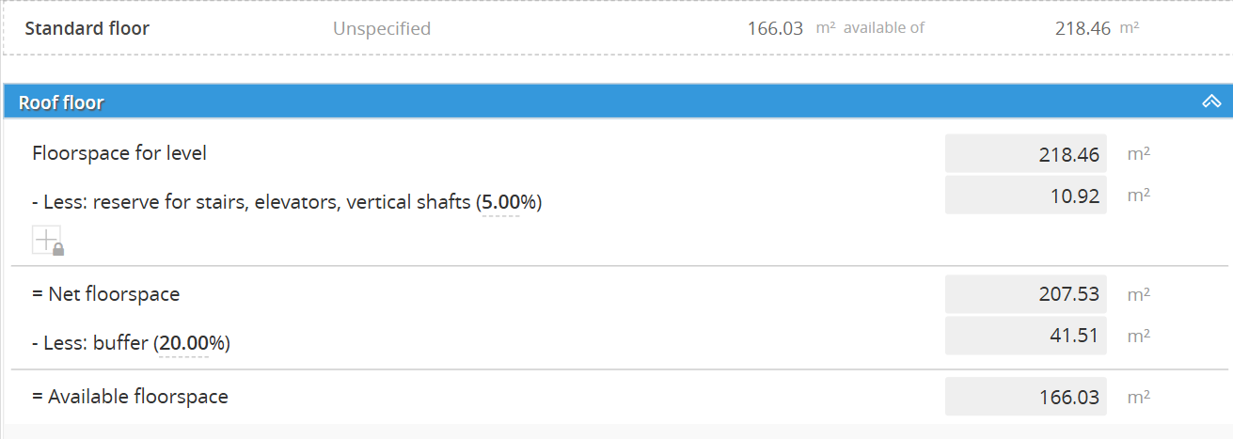Click the Floorspace for level 218.46 field

click(x=1025, y=154)
